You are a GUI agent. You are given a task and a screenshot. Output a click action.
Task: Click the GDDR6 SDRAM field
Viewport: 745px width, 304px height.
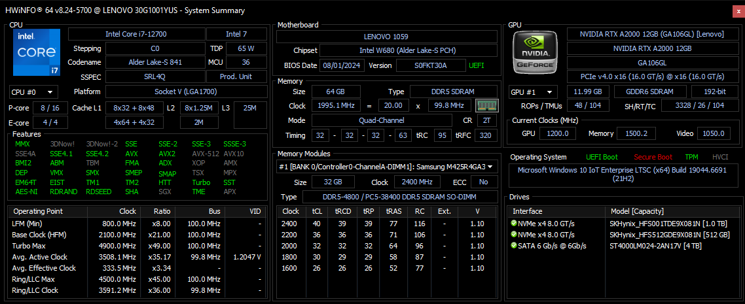651,92
